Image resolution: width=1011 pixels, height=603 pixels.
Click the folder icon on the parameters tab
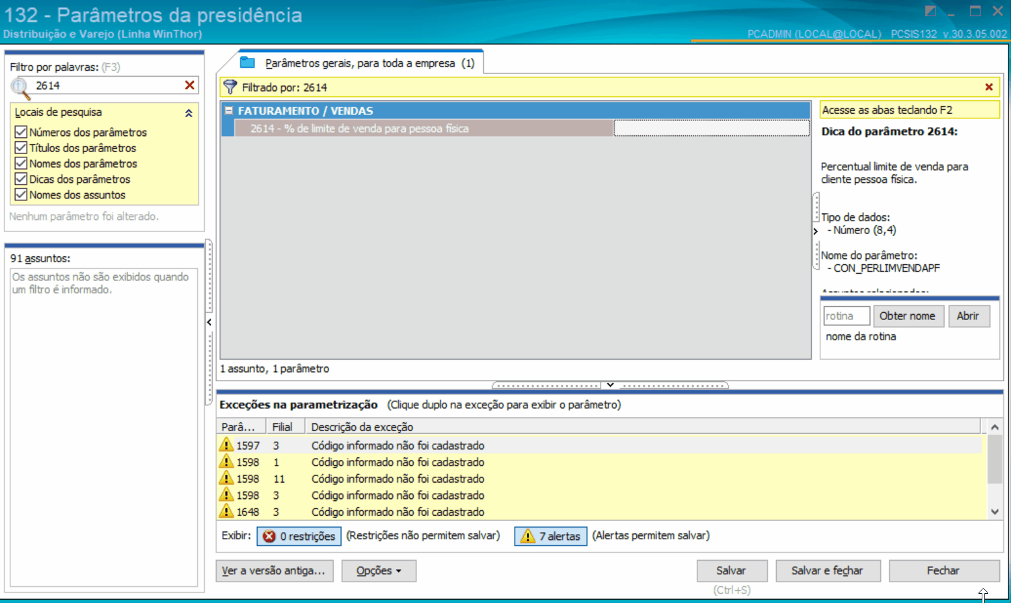tap(247, 62)
